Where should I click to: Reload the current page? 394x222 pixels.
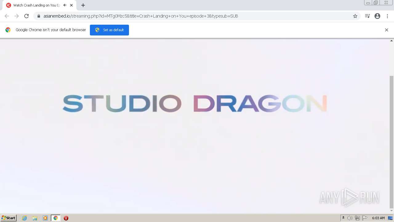pos(26,16)
